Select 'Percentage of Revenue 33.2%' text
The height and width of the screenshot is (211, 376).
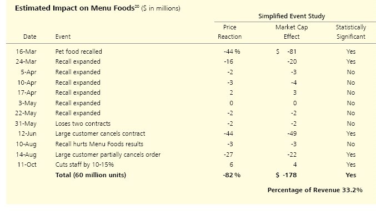tap(315, 190)
